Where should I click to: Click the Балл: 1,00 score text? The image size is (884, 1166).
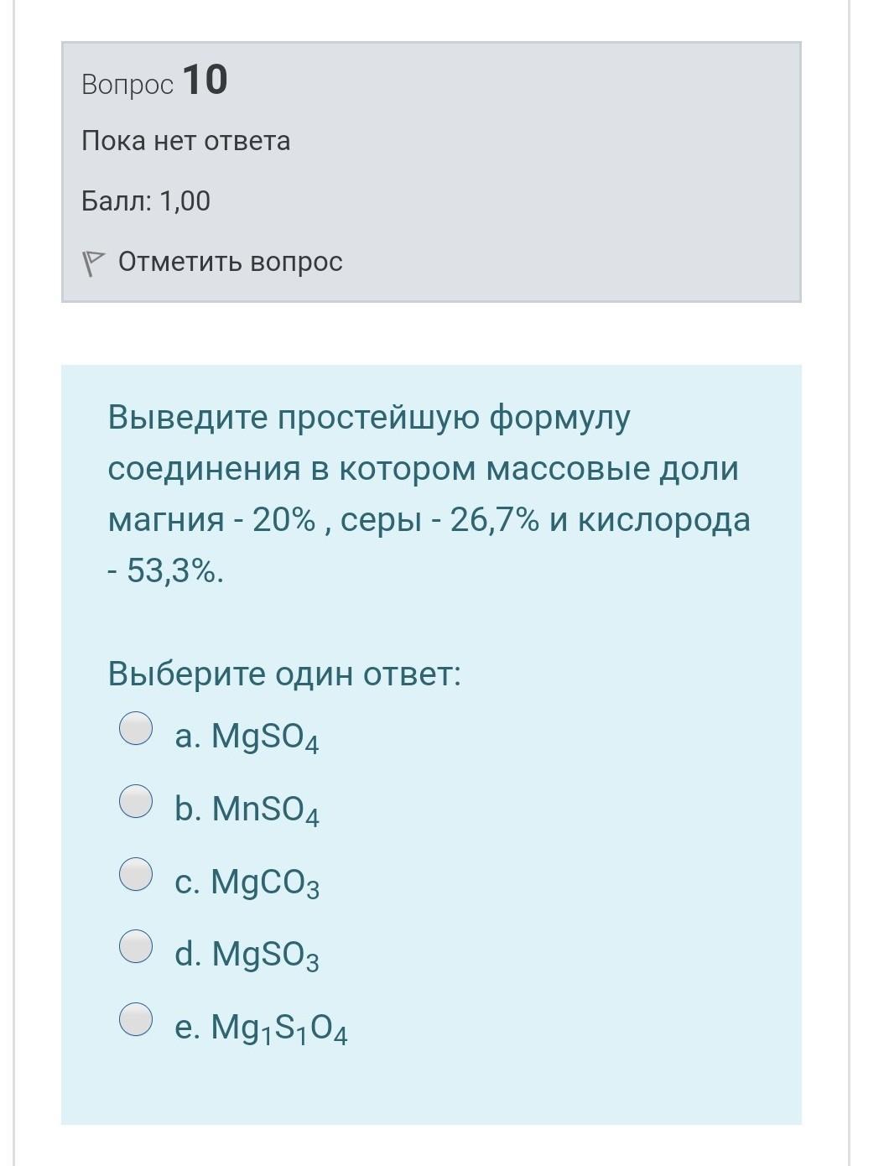tap(146, 201)
